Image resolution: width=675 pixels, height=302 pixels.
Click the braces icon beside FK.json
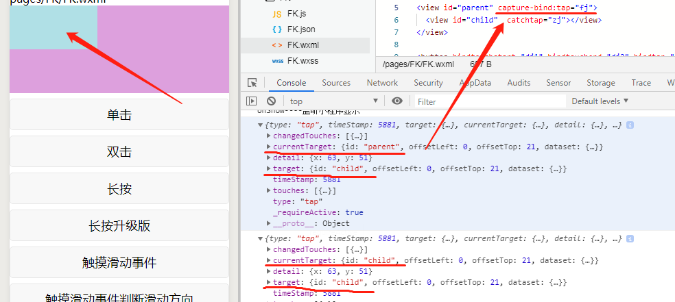click(277, 29)
